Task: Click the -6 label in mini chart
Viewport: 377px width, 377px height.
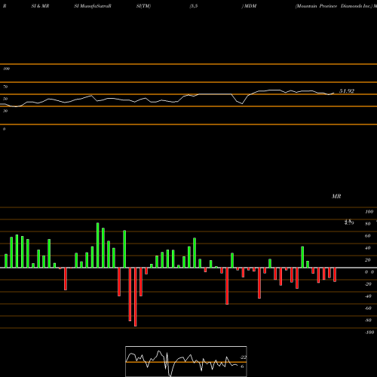Action: tap(242, 366)
